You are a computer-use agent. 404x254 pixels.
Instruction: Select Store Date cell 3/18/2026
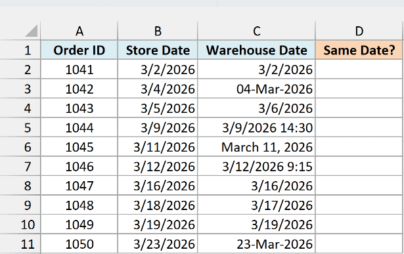tap(158, 205)
